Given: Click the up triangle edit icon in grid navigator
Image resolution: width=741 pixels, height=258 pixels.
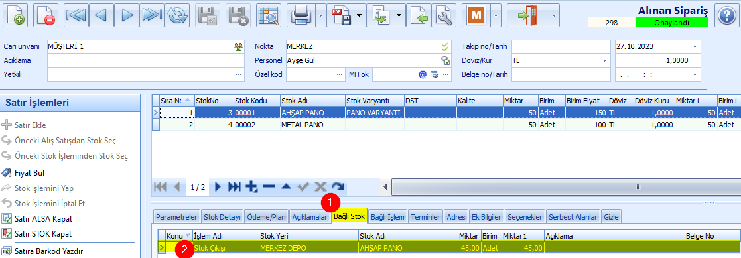Looking at the screenshot, I should pyautogui.click(x=286, y=187).
